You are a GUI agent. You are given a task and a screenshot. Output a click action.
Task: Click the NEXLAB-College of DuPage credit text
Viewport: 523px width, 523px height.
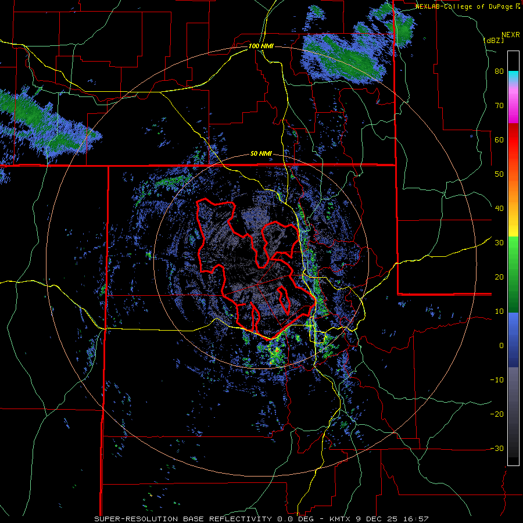coord(467,6)
